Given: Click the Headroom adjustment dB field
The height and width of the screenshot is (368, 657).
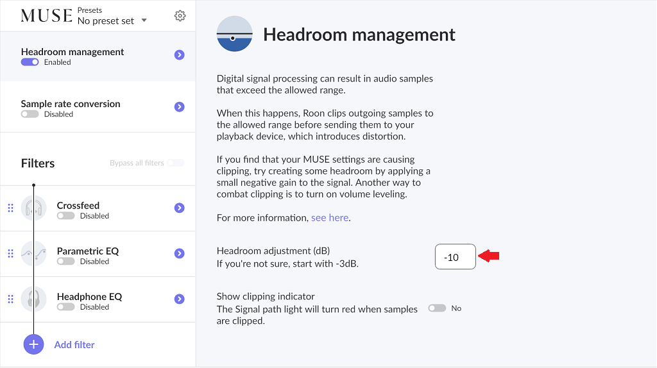Looking at the screenshot, I should (455, 257).
